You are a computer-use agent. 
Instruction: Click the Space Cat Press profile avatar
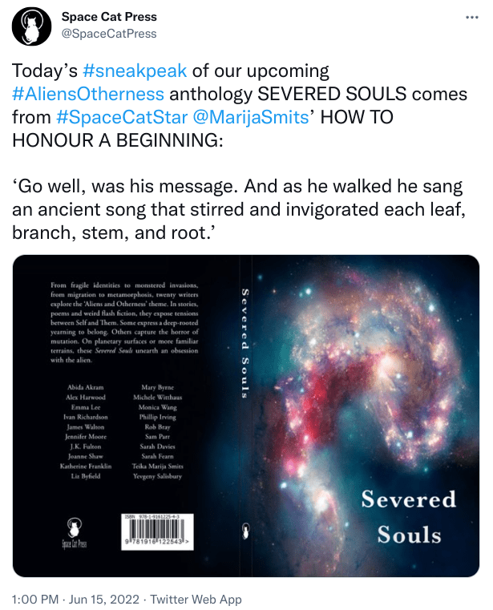coord(31,26)
